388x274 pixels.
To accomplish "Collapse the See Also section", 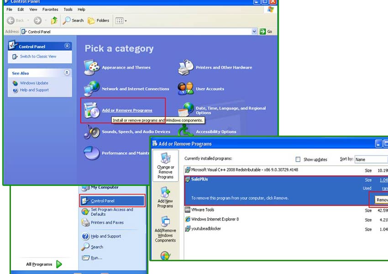I will [x=67, y=73].
